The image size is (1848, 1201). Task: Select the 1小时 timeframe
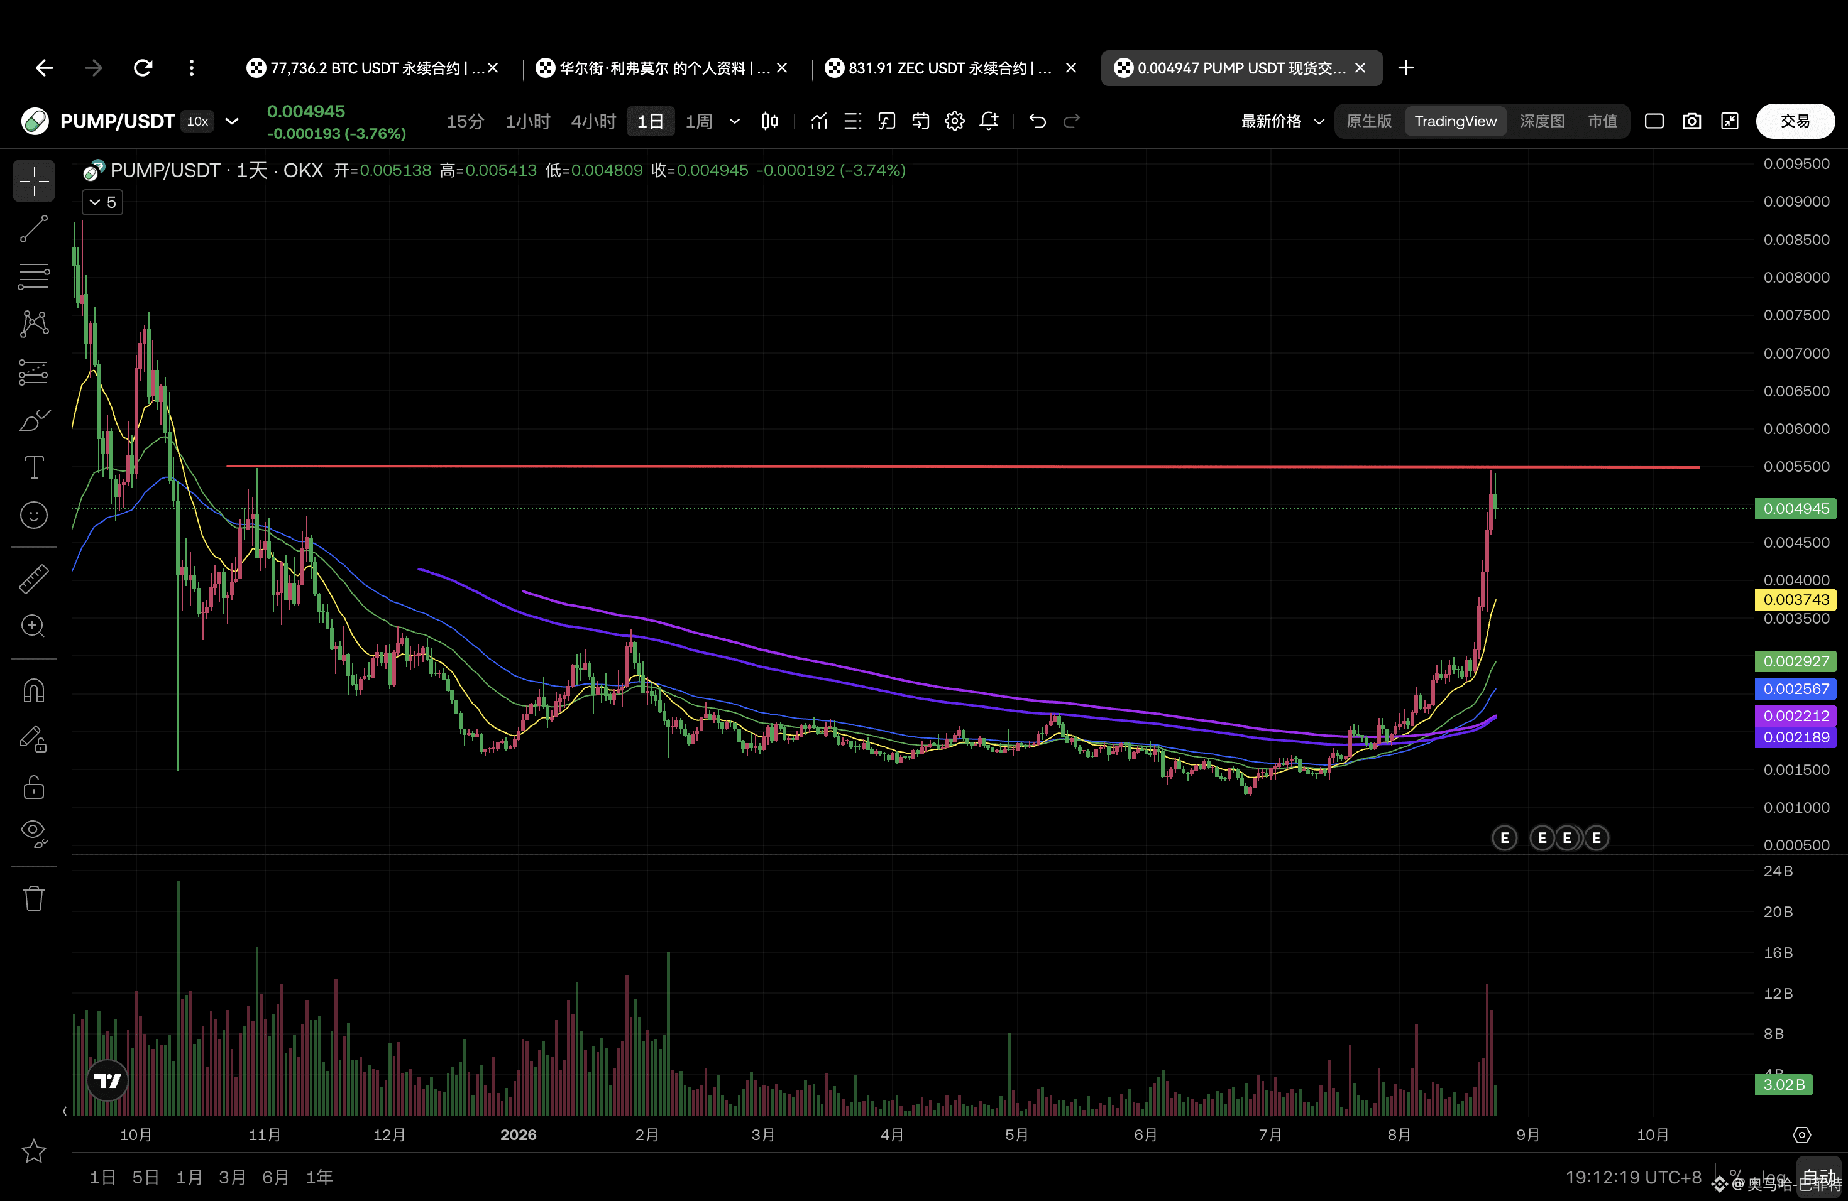[x=527, y=121]
